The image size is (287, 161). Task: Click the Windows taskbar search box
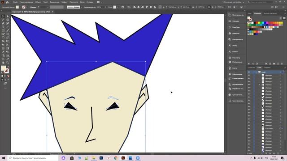pos(33,158)
